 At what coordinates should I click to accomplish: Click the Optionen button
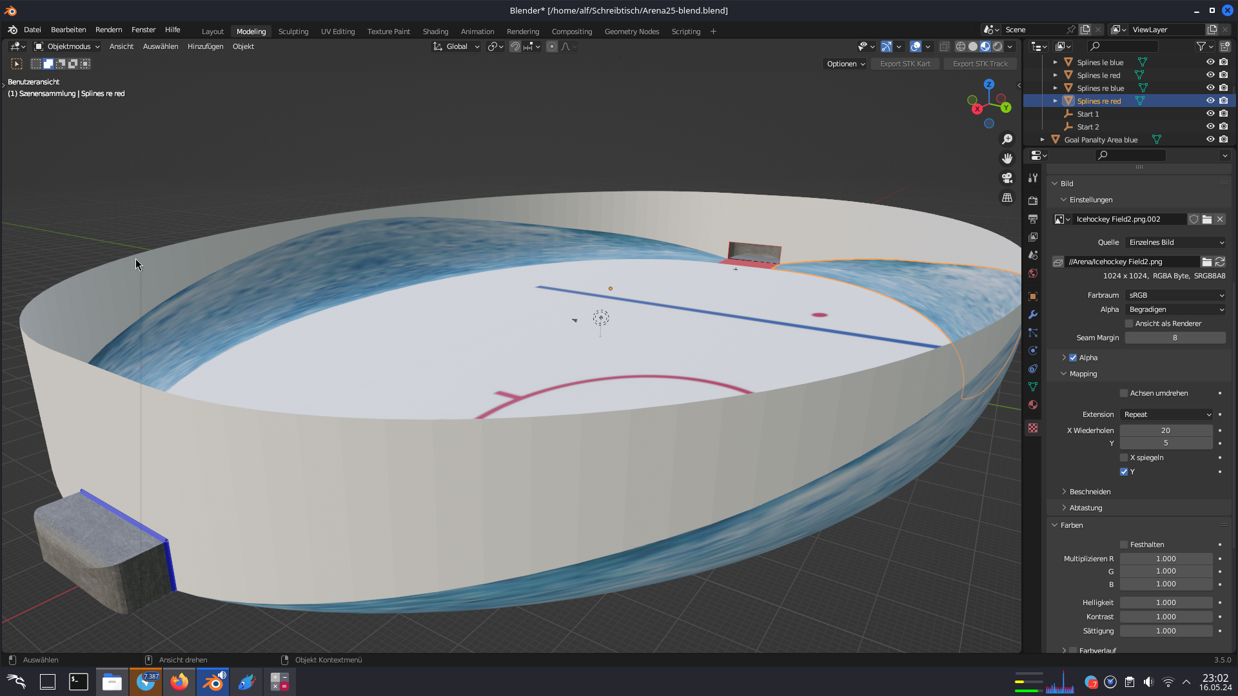(x=845, y=64)
